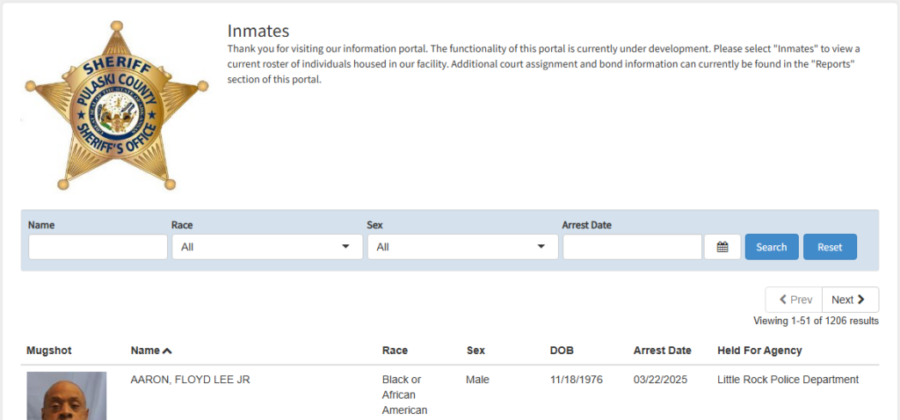The width and height of the screenshot is (900, 420).
Task: Clear the filters with Reset button
Action: pos(829,247)
